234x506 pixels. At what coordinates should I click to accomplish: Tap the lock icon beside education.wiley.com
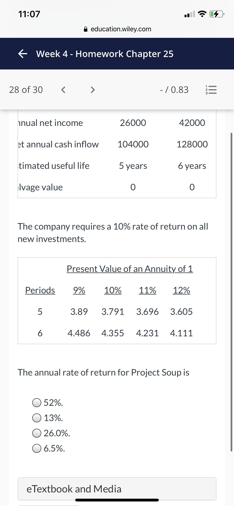coord(86,29)
